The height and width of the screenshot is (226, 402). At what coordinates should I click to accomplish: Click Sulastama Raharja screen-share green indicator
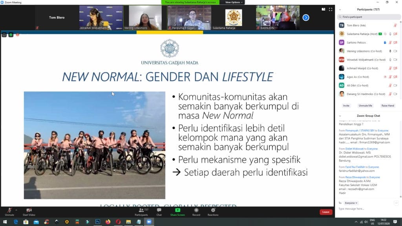tap(380, 34)
